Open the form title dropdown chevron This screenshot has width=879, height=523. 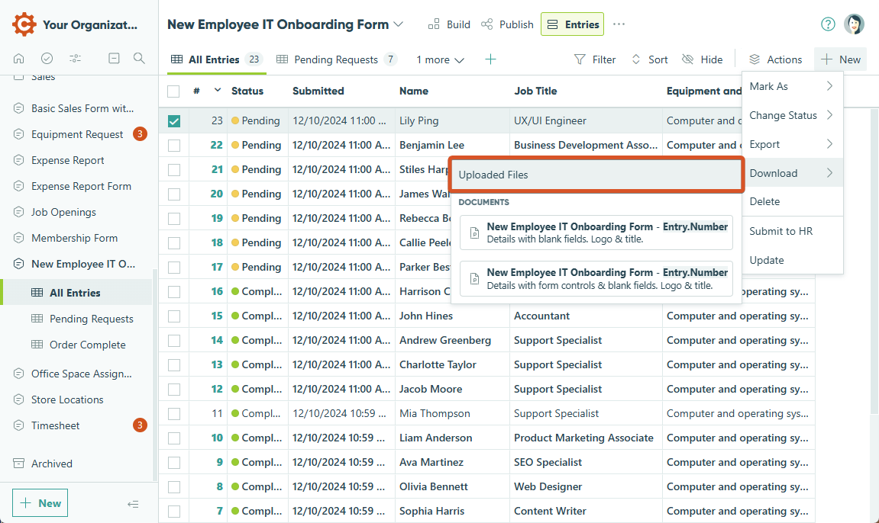pyautogui.click(x=398, y=24)
